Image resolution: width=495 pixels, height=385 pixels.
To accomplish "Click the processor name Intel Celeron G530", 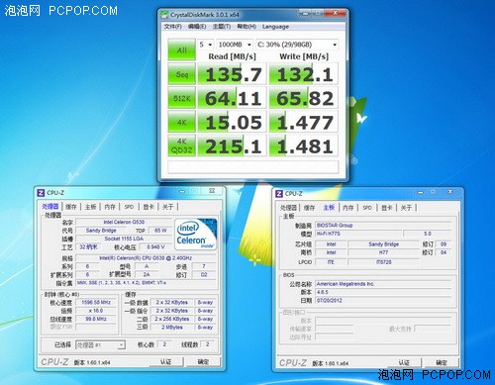I will 124,222.
